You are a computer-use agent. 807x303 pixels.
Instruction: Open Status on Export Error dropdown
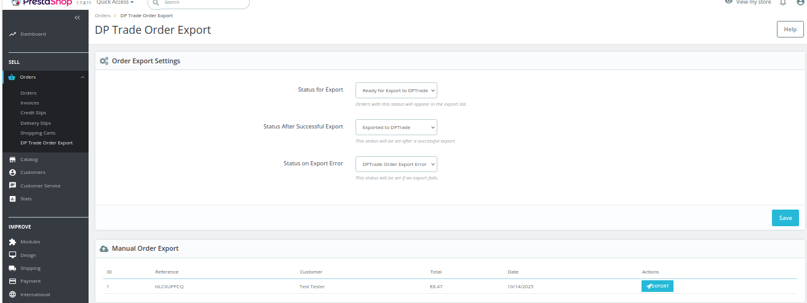point(396,164)
